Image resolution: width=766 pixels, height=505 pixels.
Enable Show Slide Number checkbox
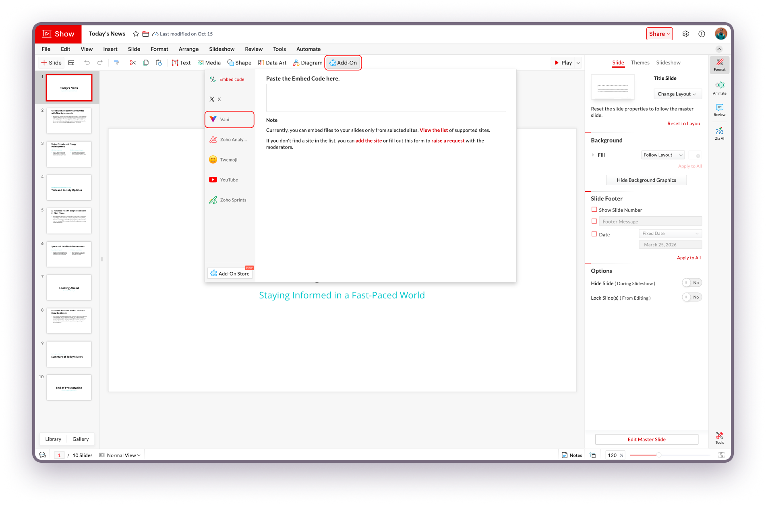tap(594, 210)
